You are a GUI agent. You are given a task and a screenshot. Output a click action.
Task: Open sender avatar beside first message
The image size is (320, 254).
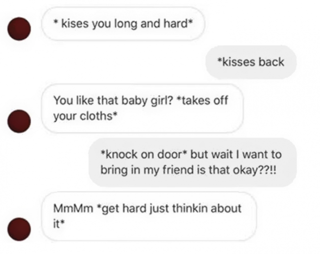[19, 29]
